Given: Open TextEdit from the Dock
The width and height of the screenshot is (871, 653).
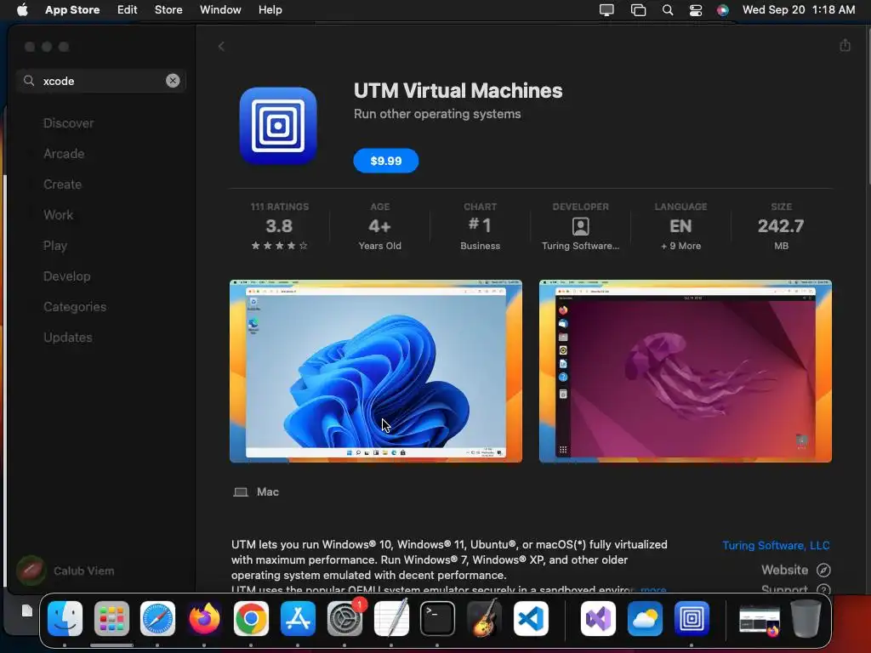Looking at the screenshot, I should click(391, 618).
